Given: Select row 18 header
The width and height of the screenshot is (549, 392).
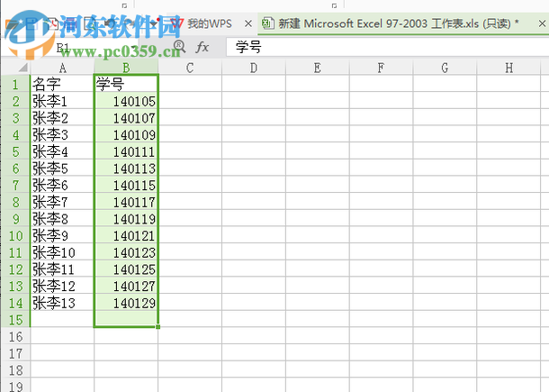Looking at the screenshot, I should pyautogui.click(x=15, y=370).
